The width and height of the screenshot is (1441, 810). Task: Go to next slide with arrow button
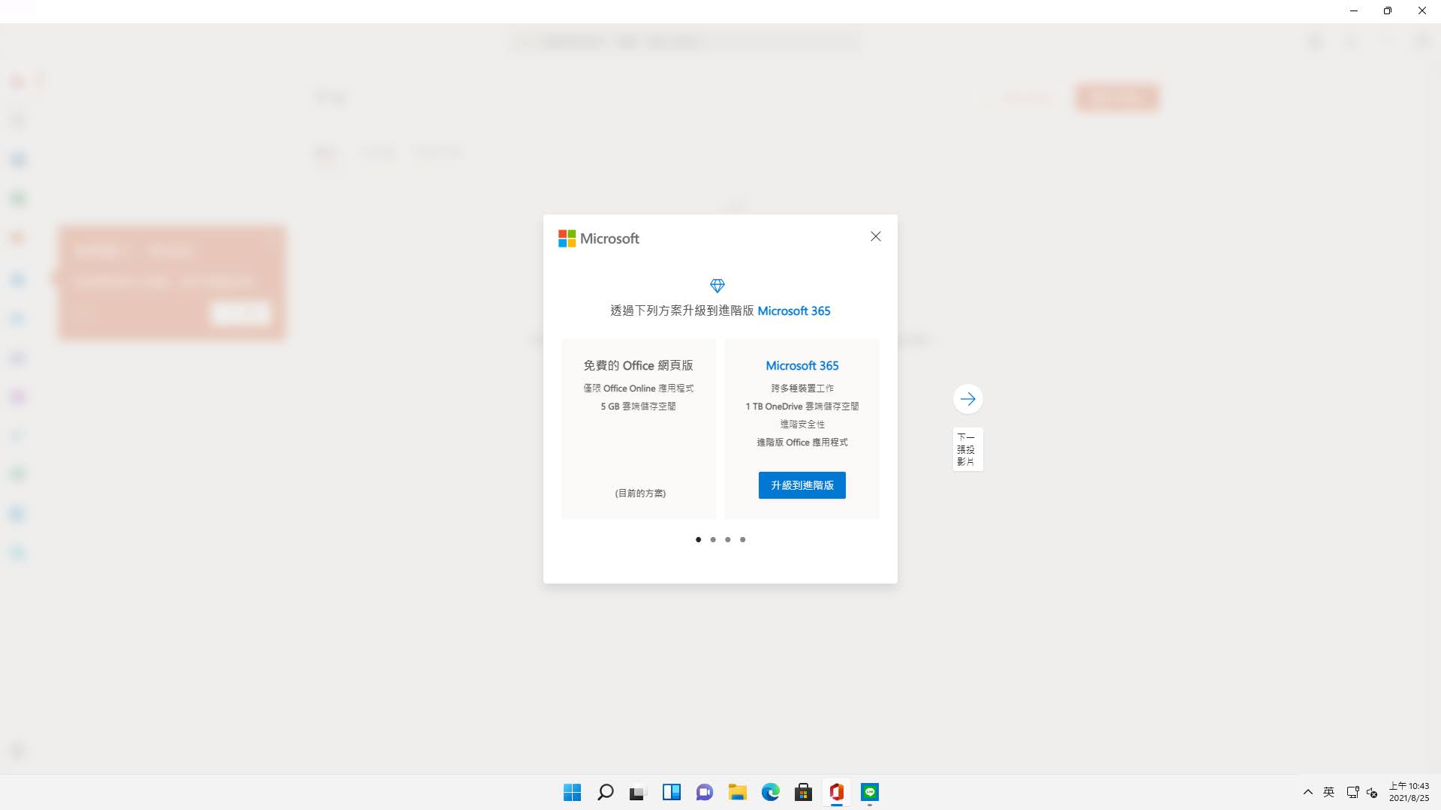click(x=967, y=399)
